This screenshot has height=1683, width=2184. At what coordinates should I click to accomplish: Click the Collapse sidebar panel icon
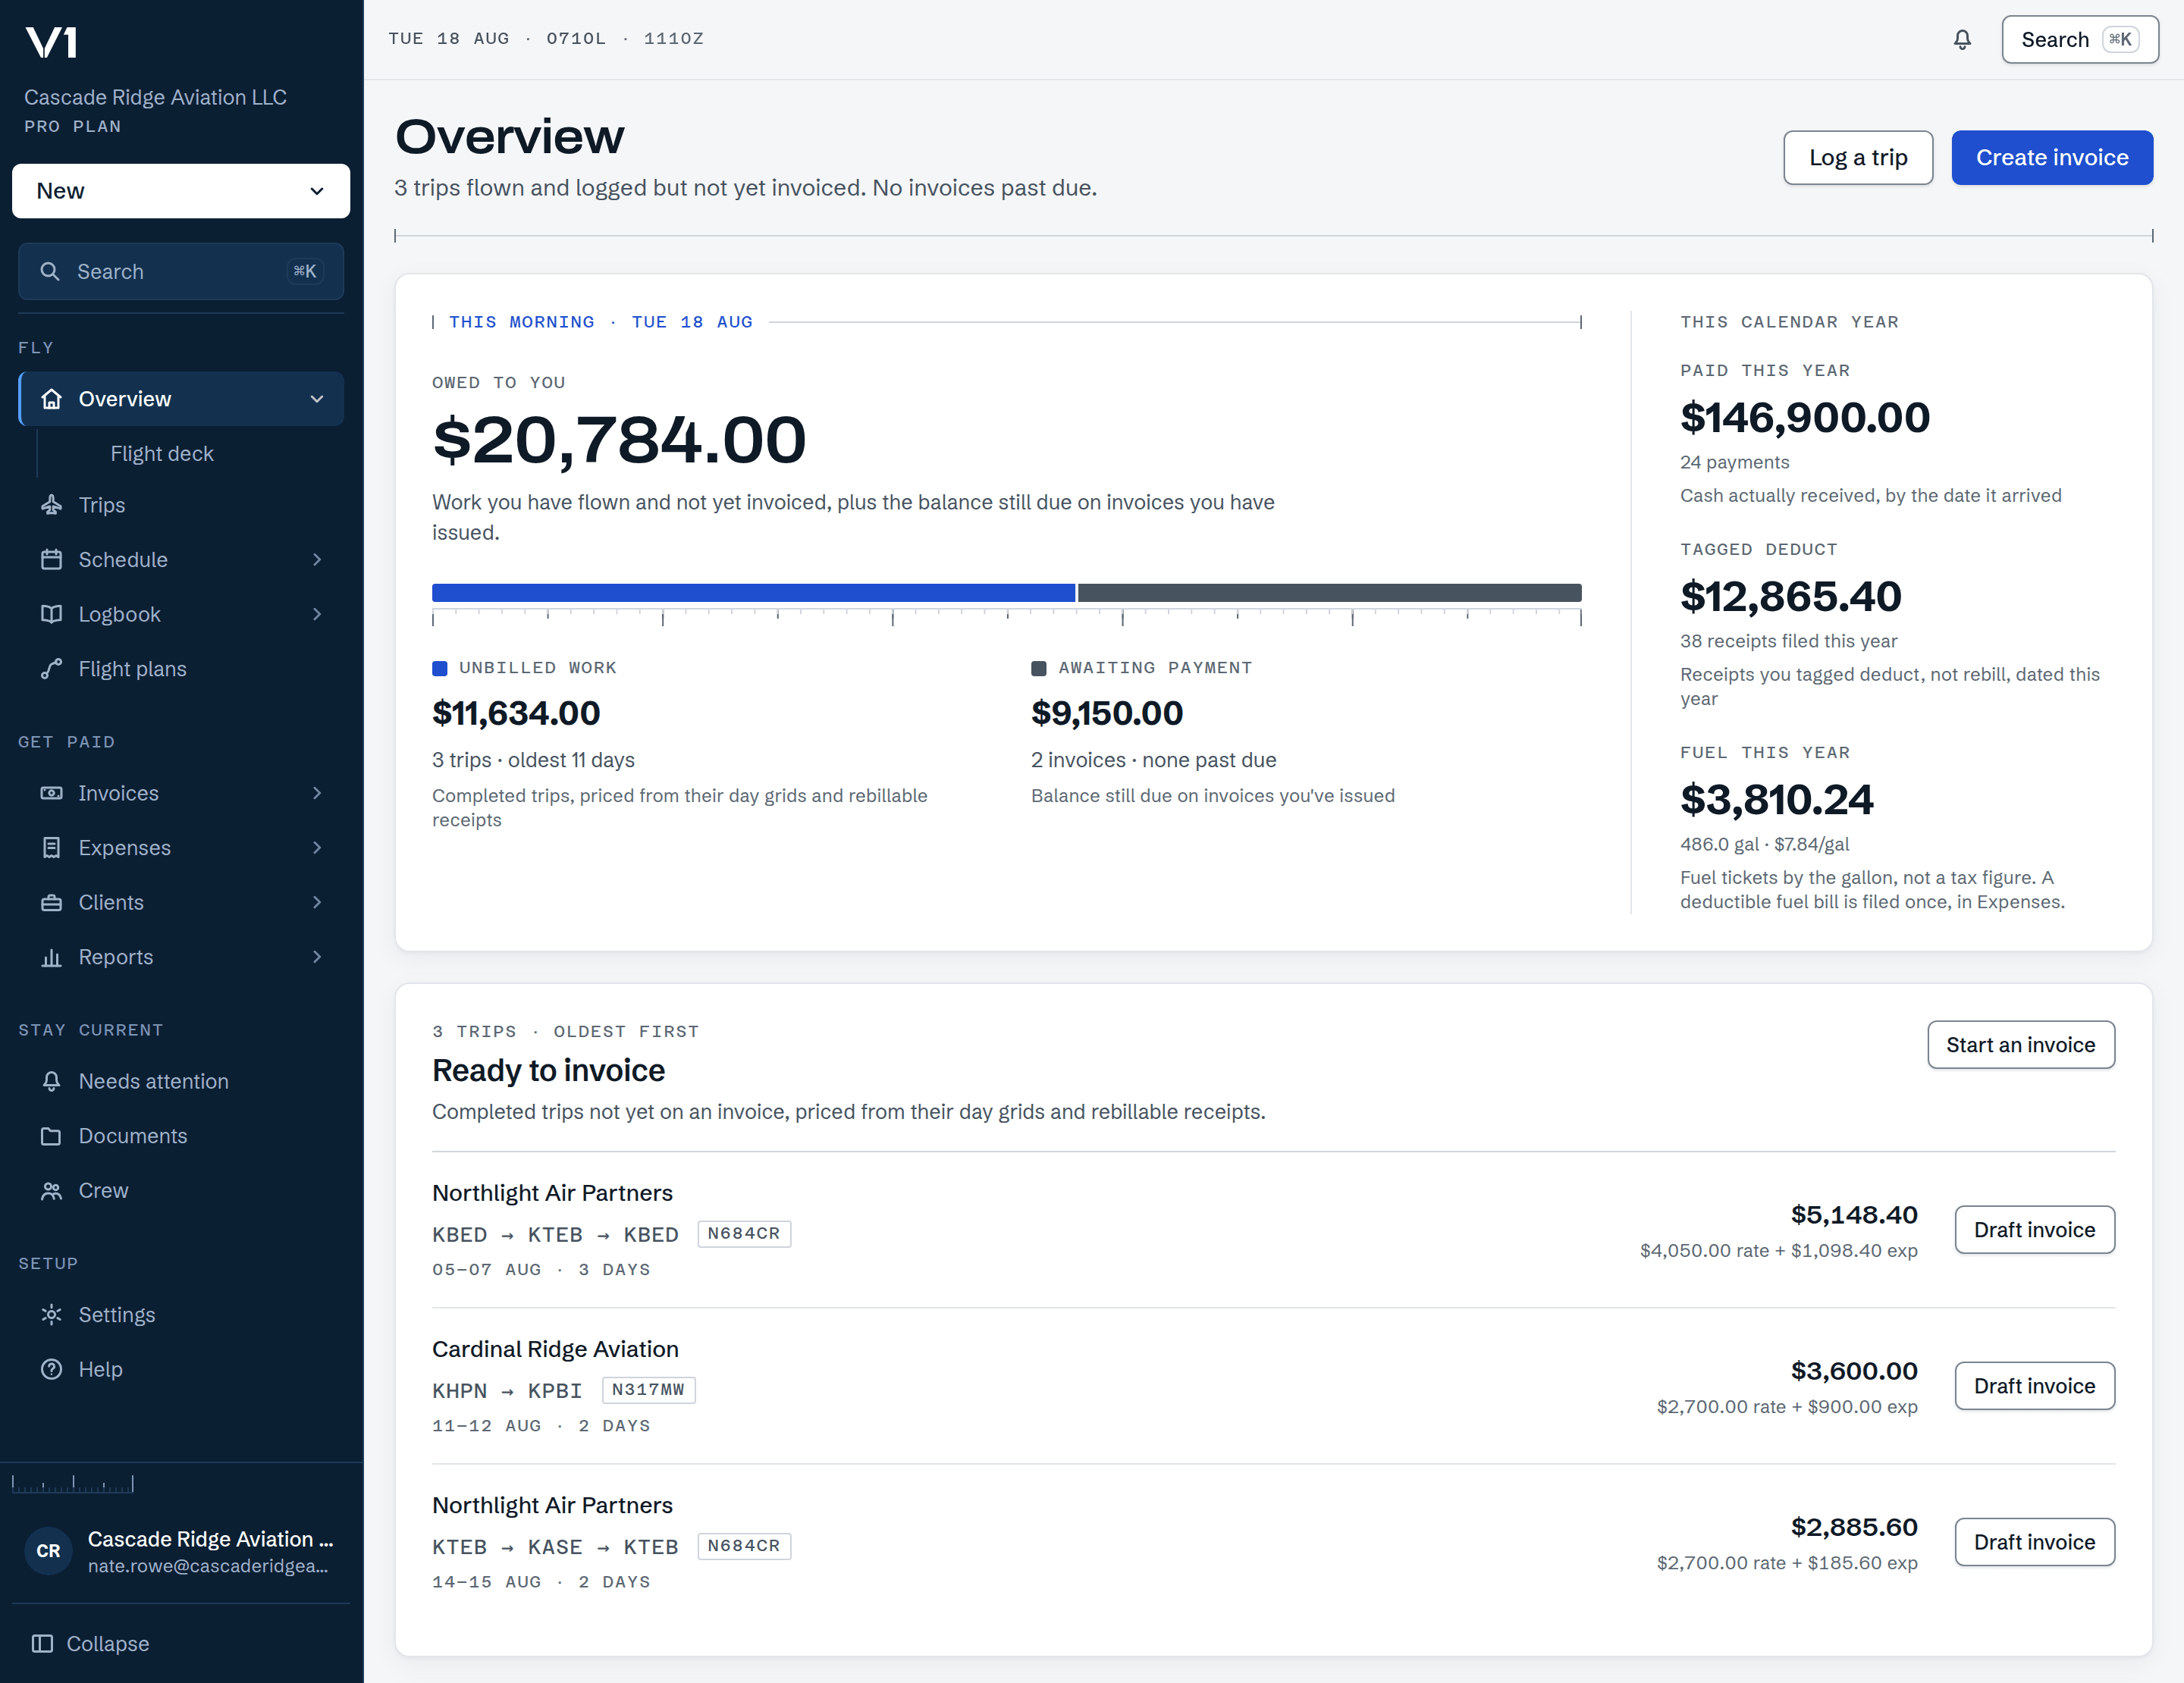point(42,1644)
